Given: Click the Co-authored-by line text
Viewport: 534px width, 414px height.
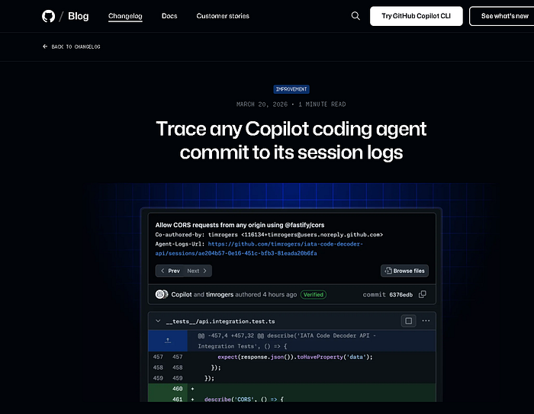Looking at the screenshot, I should [269, 235].
